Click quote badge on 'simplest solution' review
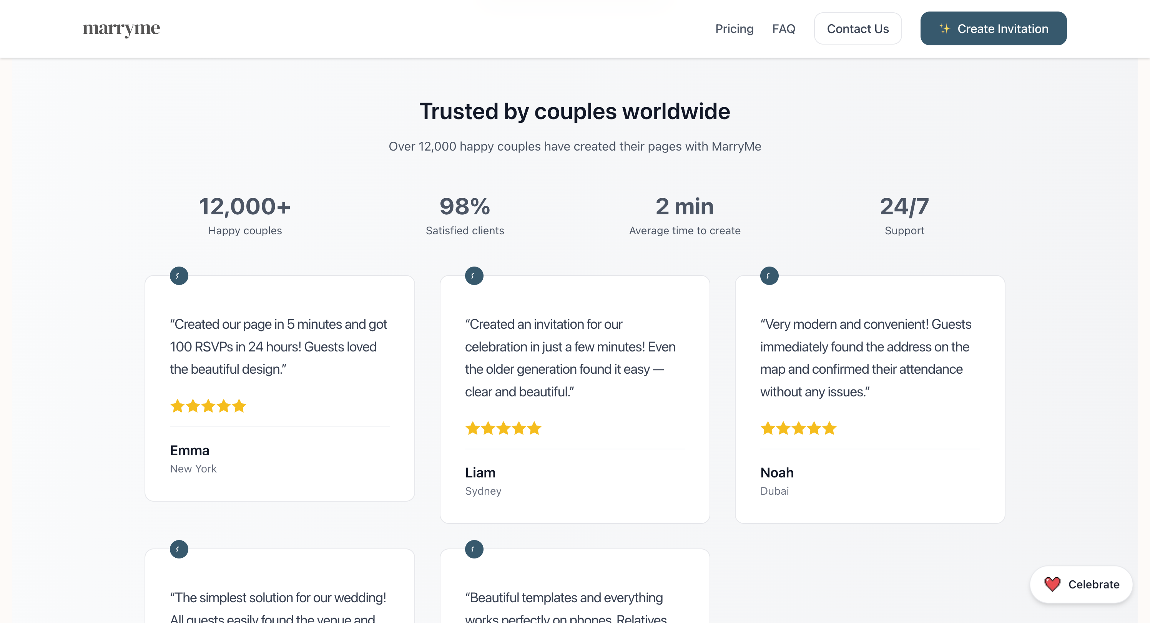The height and width of the screenshot is (623, 1150). pos(179,549)
